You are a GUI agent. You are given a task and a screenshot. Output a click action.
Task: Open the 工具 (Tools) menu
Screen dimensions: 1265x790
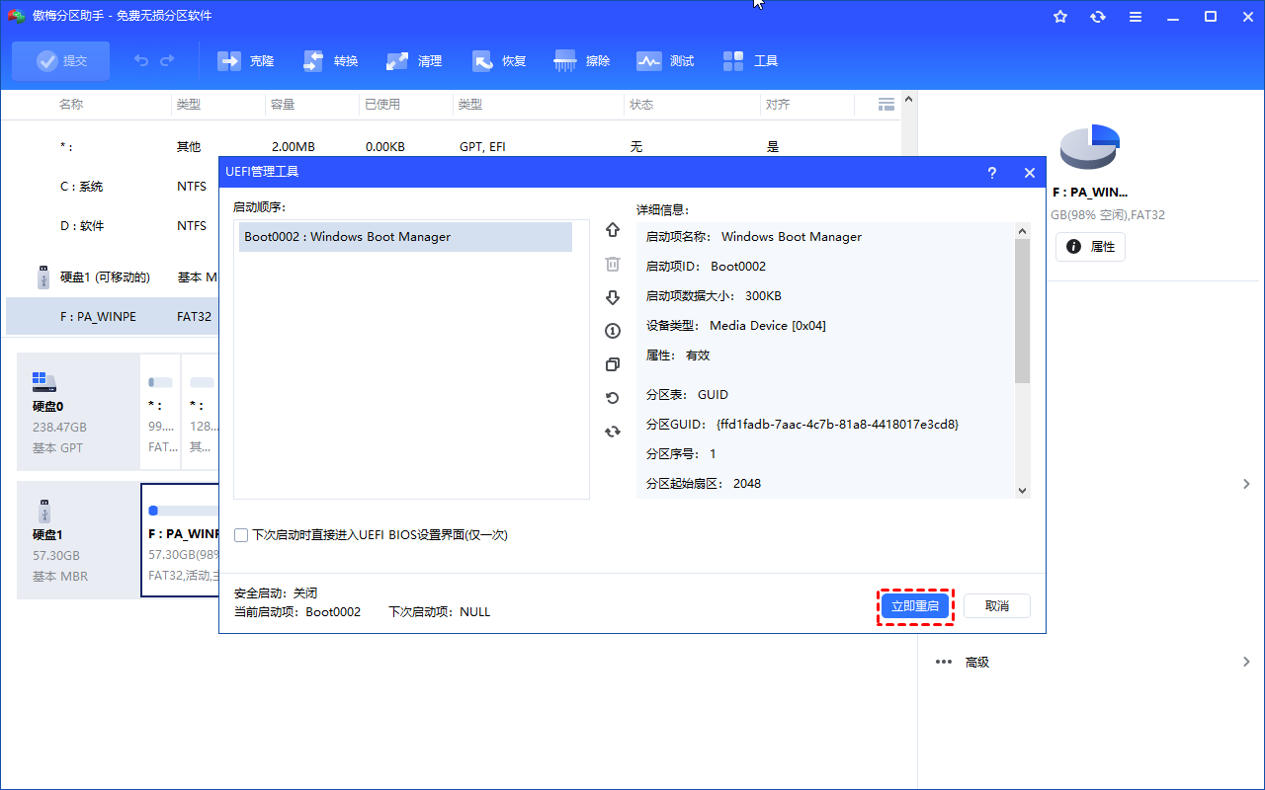(x=751, y=61)
